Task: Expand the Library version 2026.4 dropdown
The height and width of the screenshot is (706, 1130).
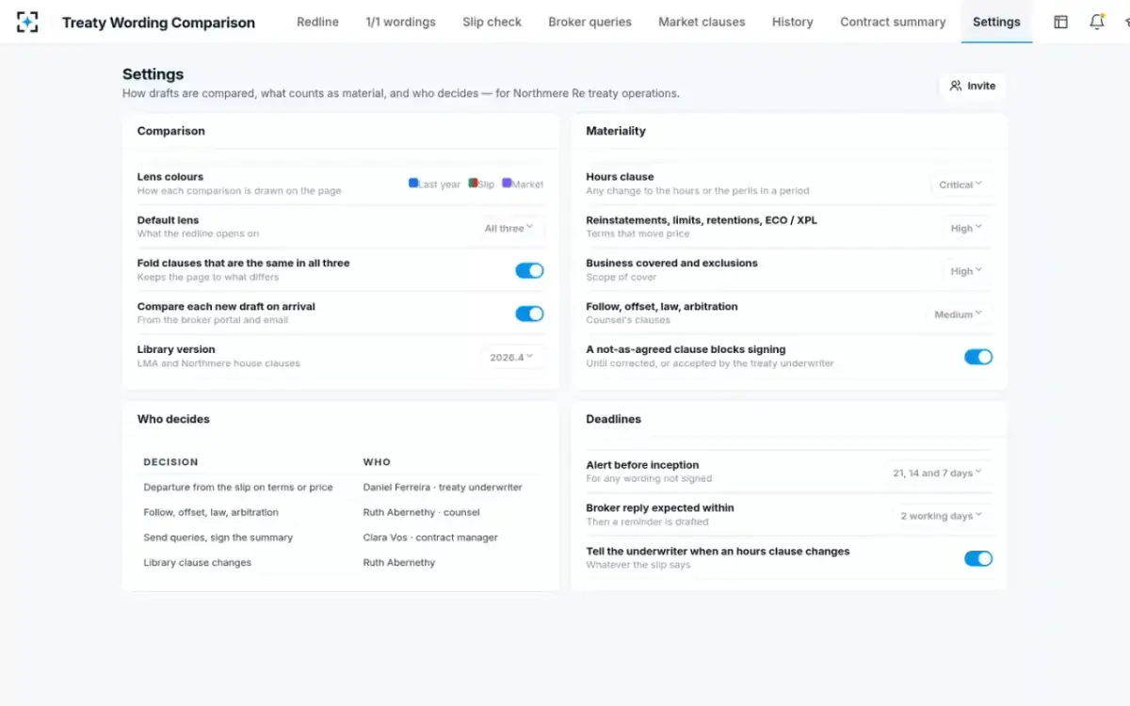Action: point(512,358)
